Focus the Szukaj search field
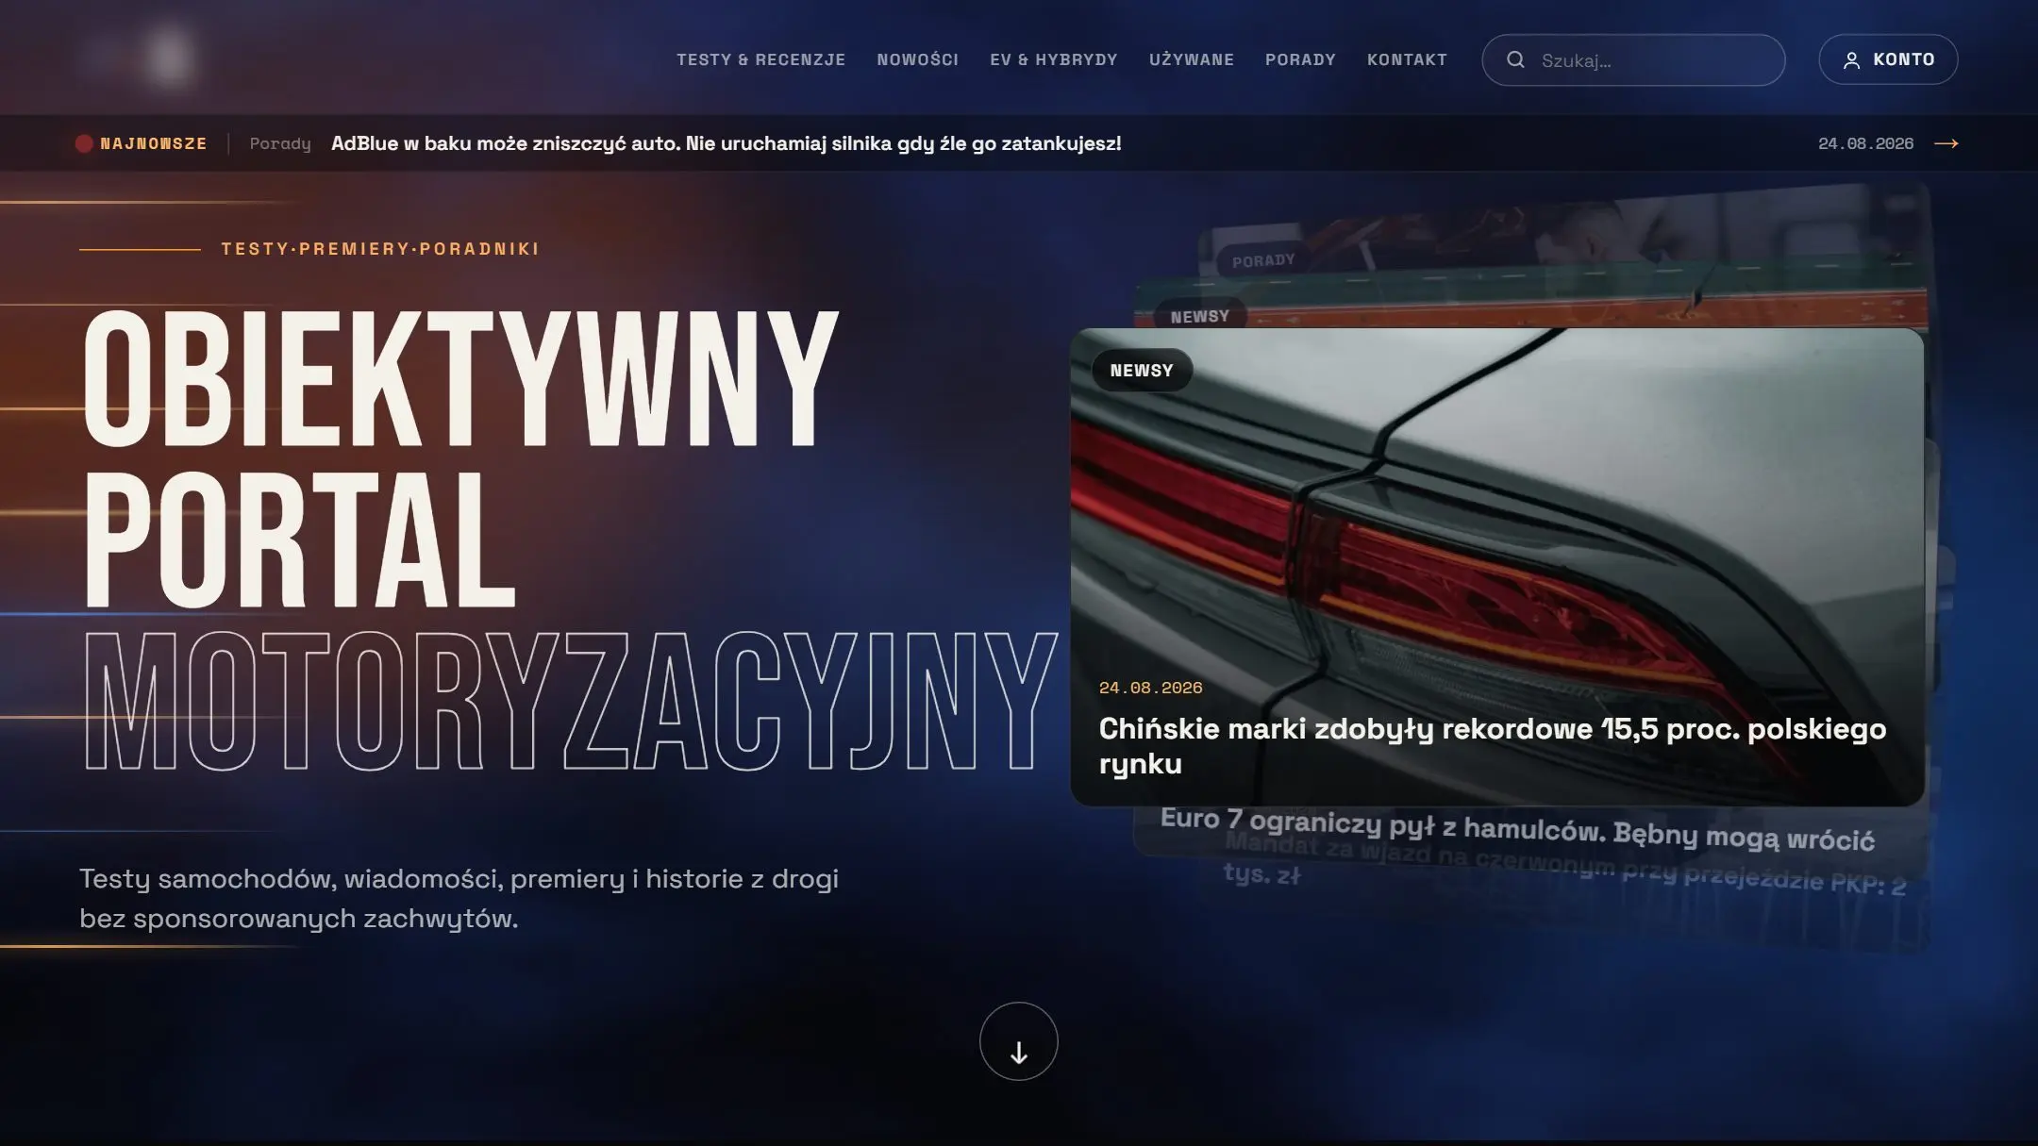Viewport: 2038px width, 1146px height. [1633, 60]
